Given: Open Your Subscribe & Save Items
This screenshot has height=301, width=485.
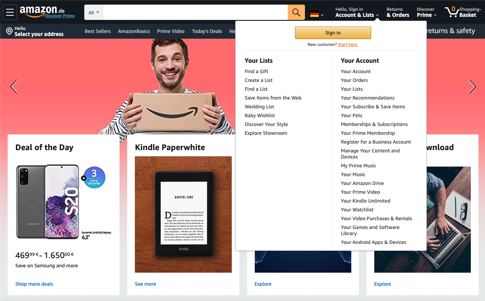Looking at the screenshot, I should tap(373, 106).
